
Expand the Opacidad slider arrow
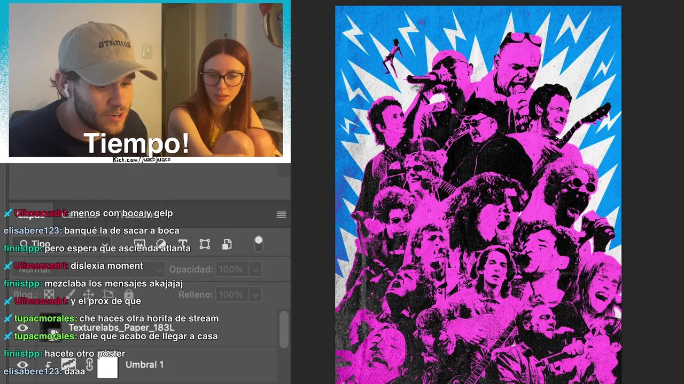pyautogui.click(x=255, y=269)
